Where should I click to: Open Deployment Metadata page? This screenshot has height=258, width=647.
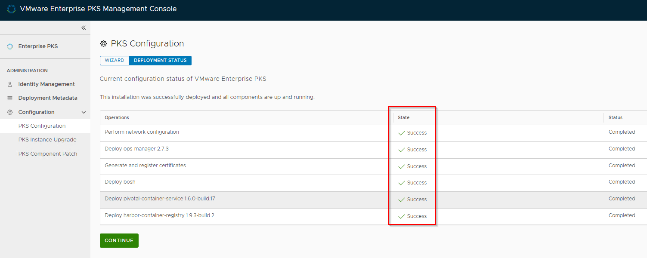point(48,98)
